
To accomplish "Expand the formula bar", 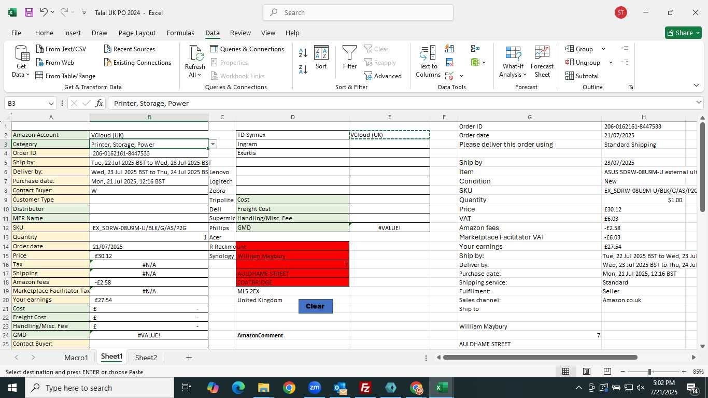I will pyautogui.click(x=699, y=103).
